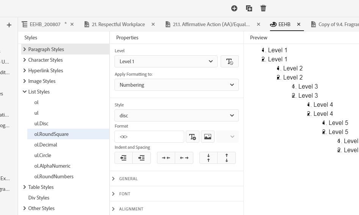
Task: Switch to the EEHB_200807 tab
Action: (x=45, y=24)
